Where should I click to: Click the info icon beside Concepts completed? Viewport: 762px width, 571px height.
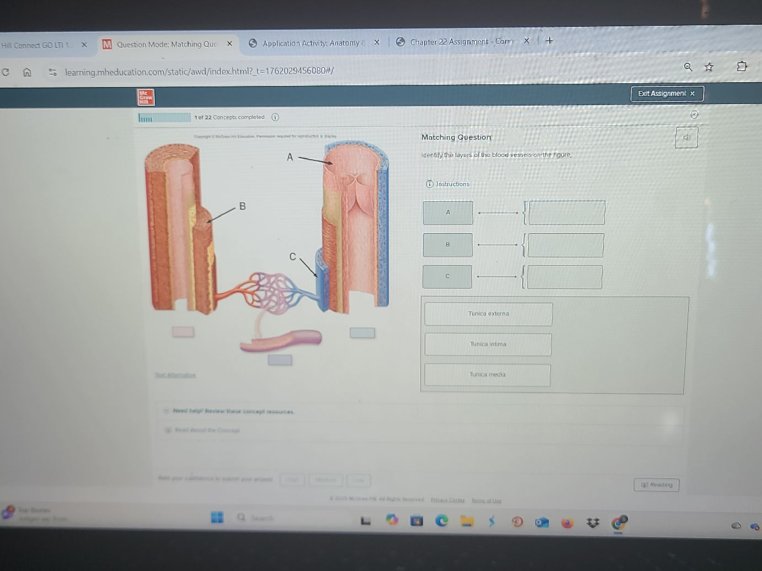(276, 117)
